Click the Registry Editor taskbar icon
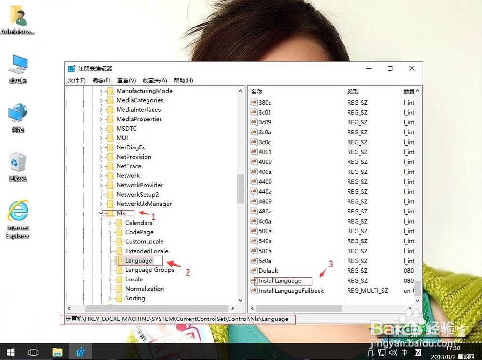 coord(80,352)
